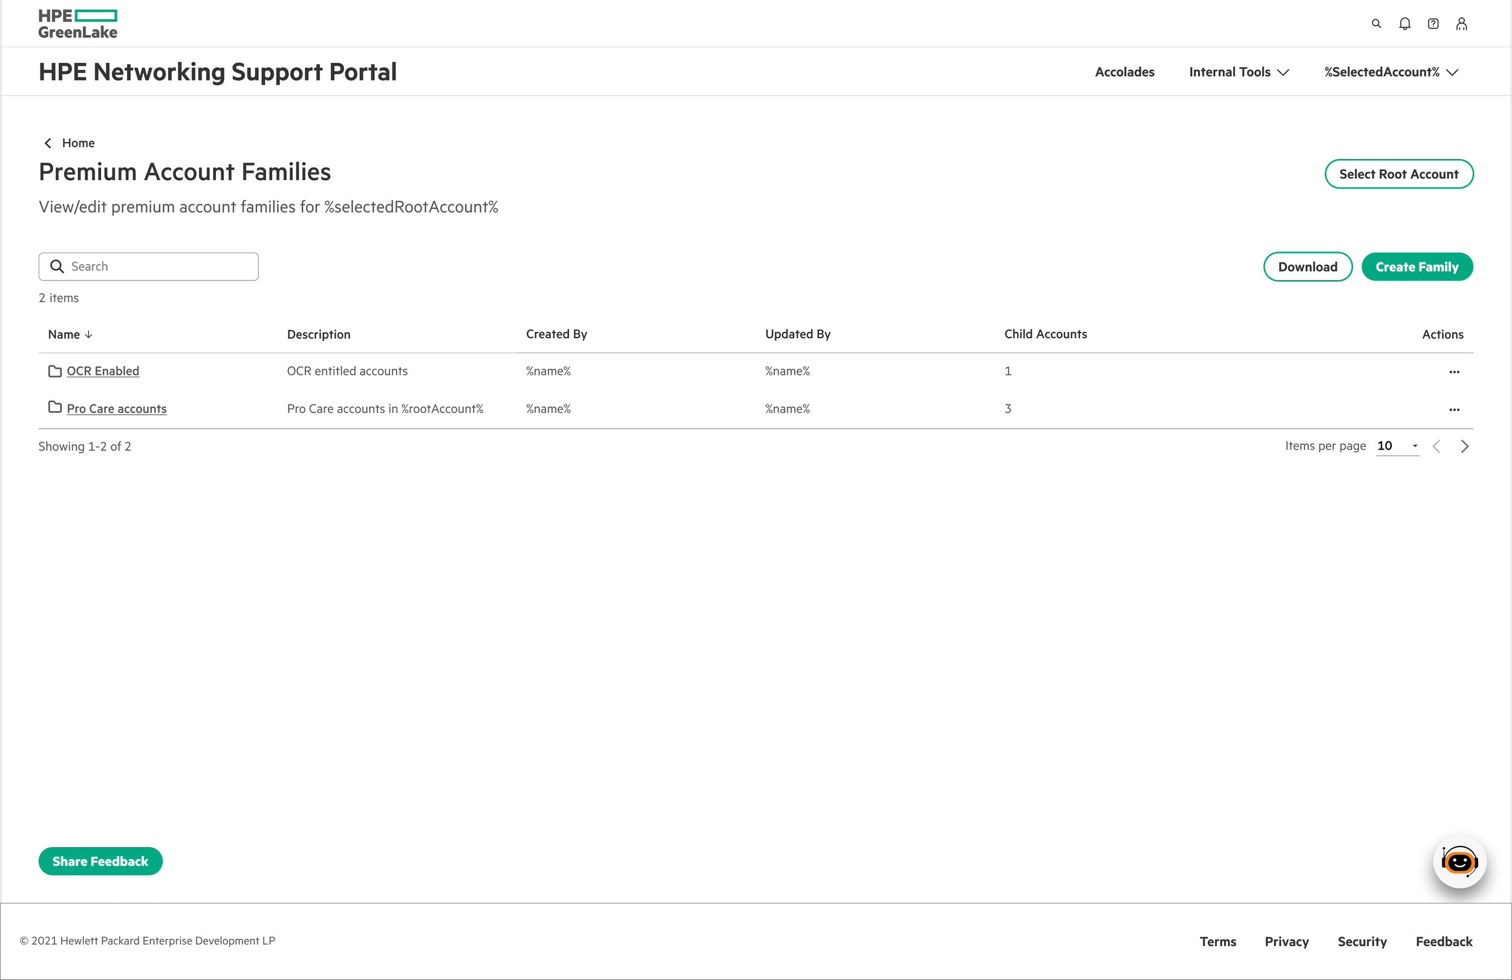Click the Create Family button

pyautogui.click(x=1416, y=267)
